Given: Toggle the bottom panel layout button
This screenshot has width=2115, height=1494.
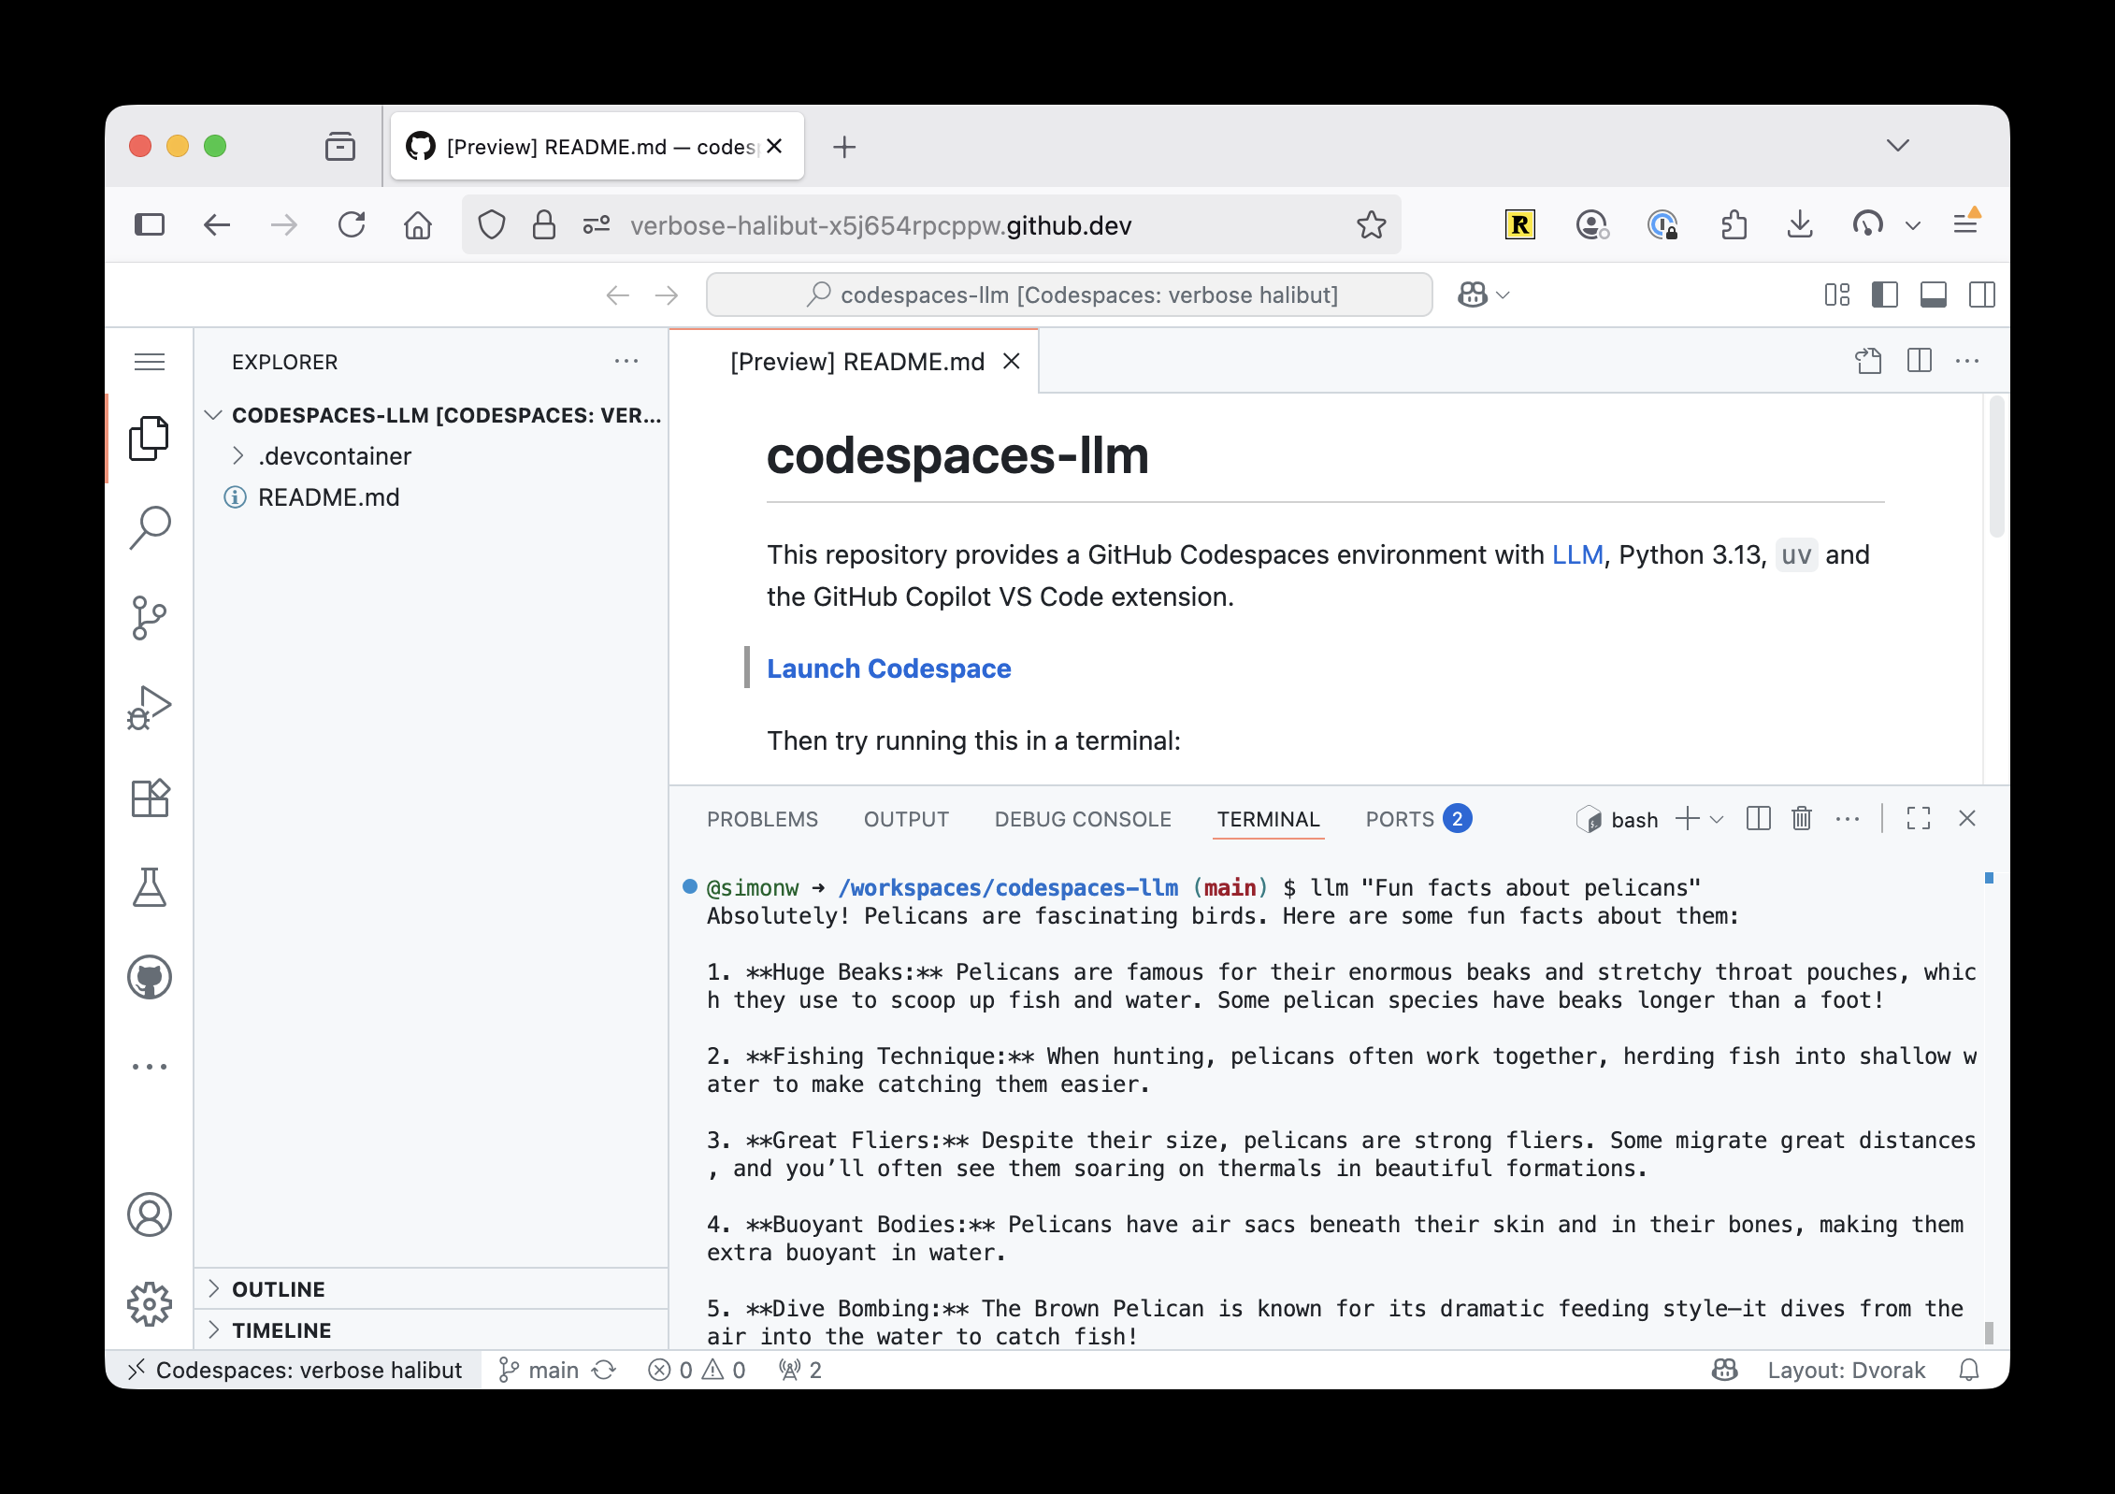Looking at the screenshot, I should [x=1933, y=295].
